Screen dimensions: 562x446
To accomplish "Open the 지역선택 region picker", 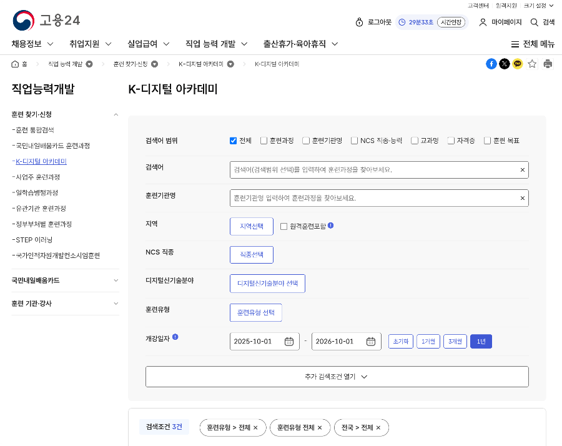I will point(251,226).
